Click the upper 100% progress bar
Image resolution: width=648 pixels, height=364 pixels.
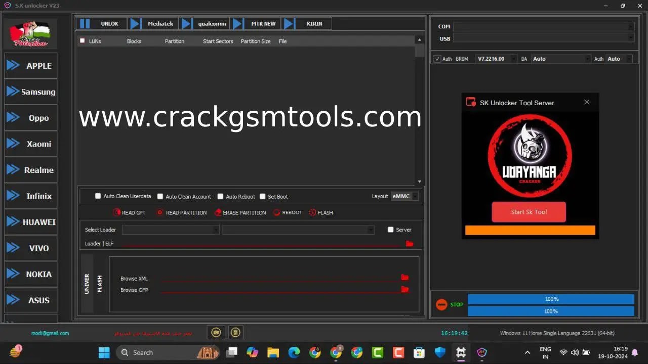pos(551,299)
